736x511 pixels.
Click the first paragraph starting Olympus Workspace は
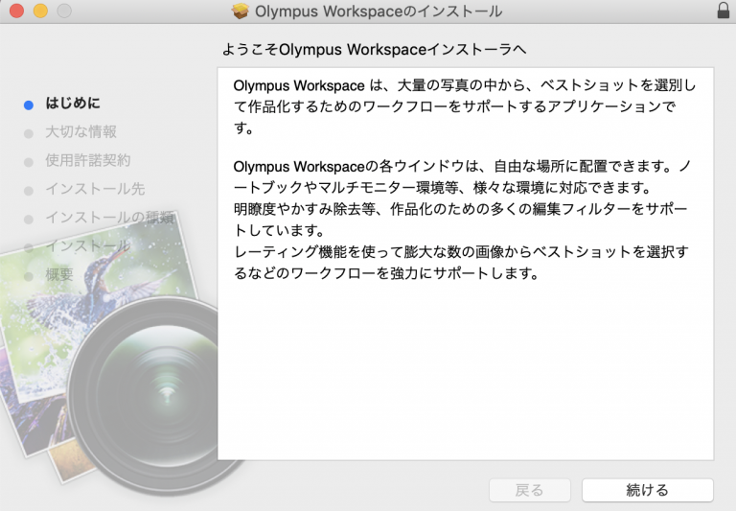pos(465,106)
